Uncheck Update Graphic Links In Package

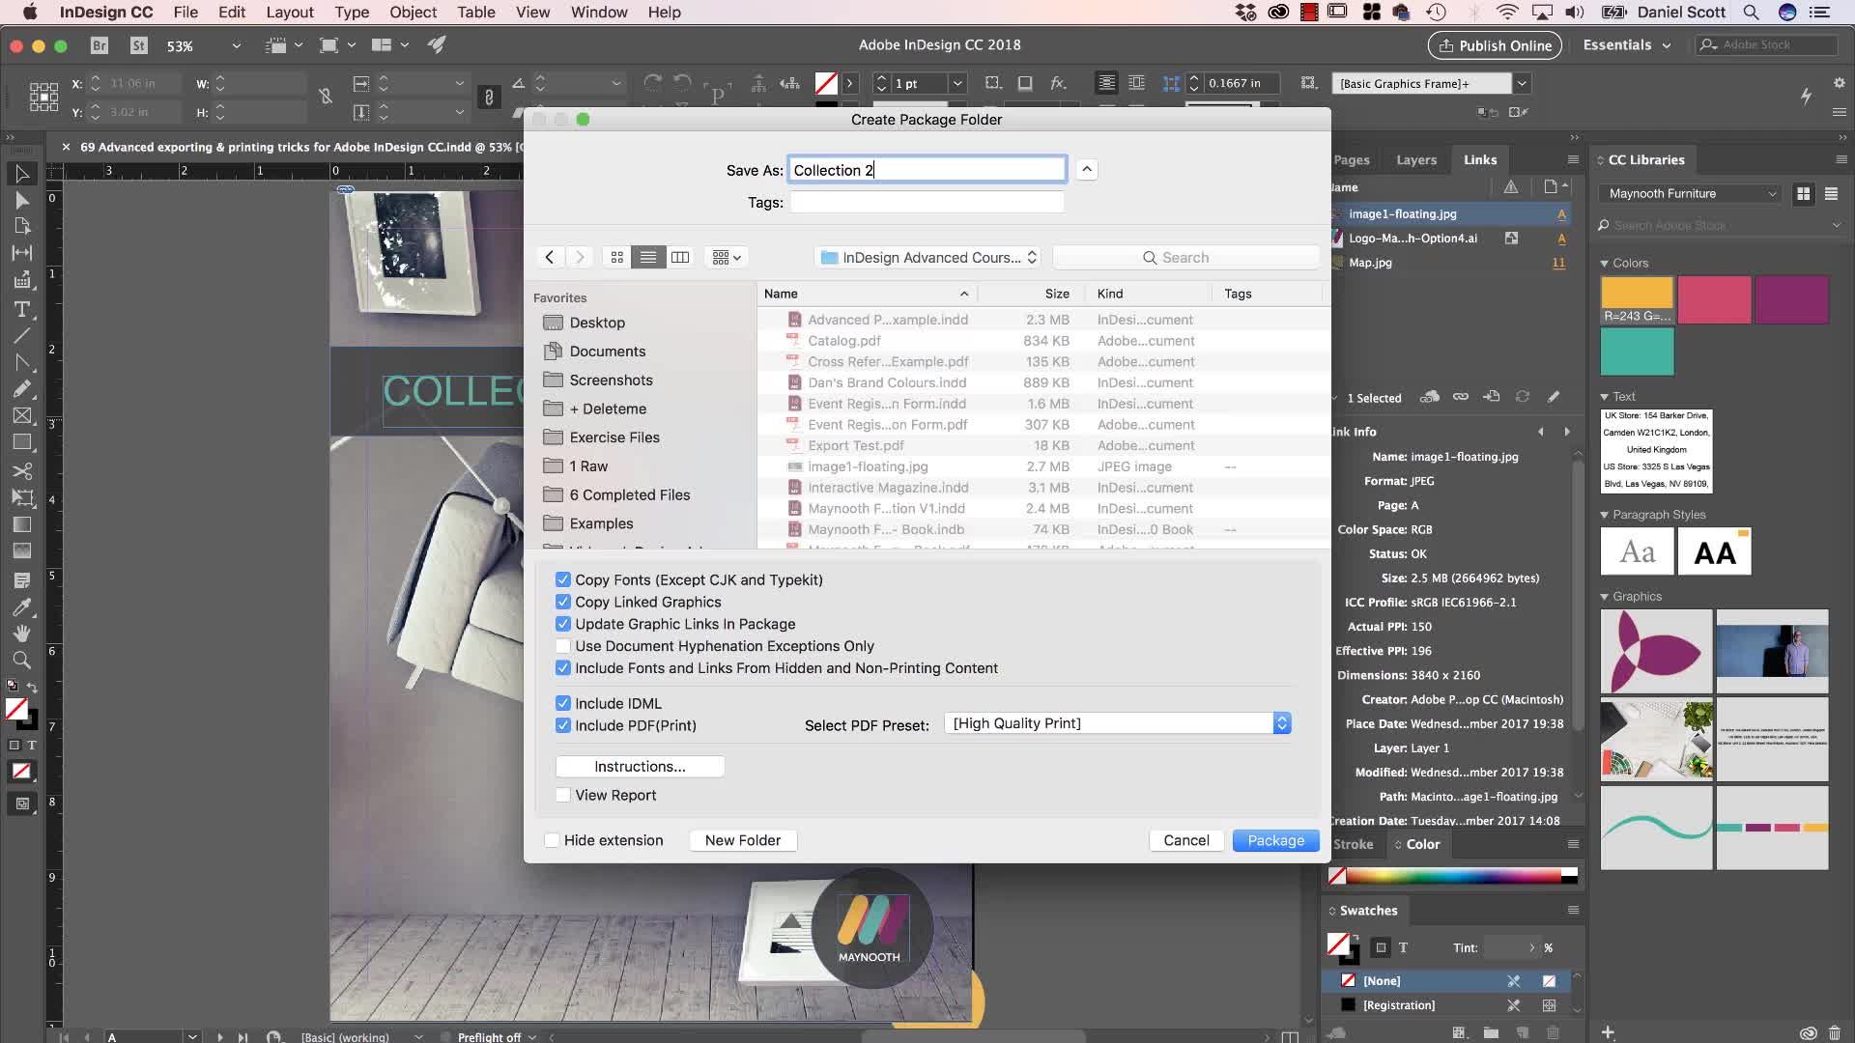(562, 624)
